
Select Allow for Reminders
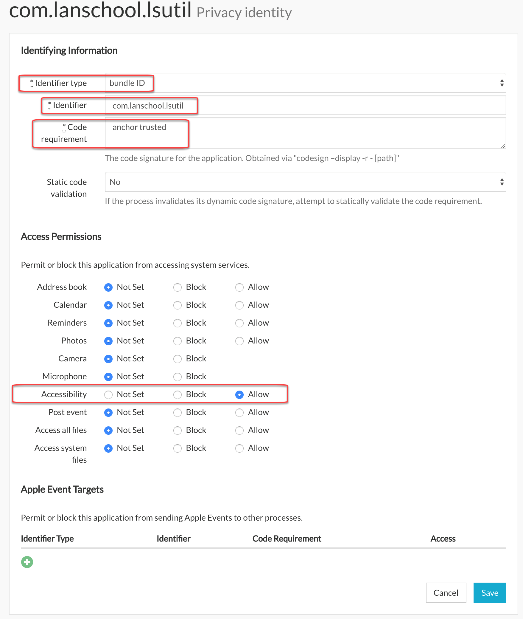point(239,323)
